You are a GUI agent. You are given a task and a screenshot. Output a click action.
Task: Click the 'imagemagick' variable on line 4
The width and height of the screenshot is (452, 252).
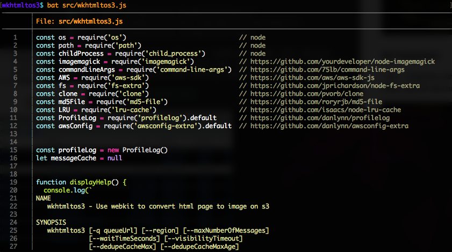[79, 62]
